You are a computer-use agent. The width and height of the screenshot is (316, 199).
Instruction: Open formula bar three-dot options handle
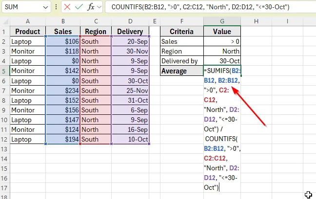pyautogui.click(x=56, y=7)
